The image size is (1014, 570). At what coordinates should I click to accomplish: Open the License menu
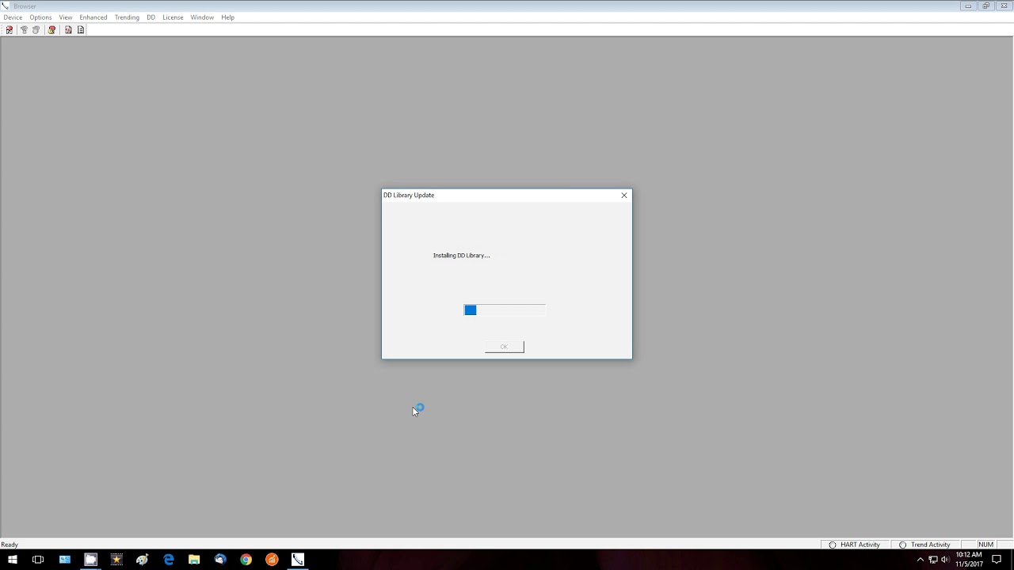point(173,17)
